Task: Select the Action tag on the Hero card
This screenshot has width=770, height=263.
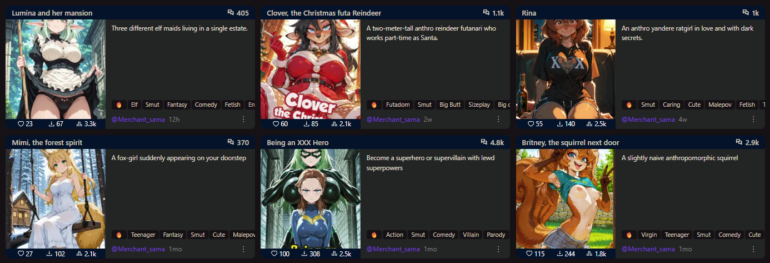Action: point(394,235)
